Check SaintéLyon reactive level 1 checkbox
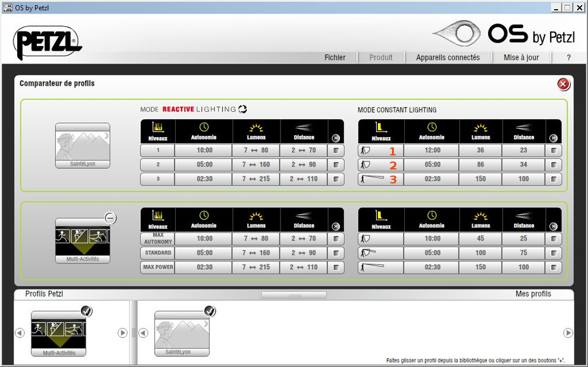Screen dimensions: 588x367 click(336, 150)
